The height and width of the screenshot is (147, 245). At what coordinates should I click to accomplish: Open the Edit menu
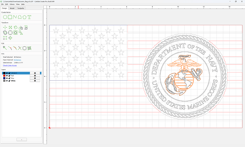[x=6, y=4]
